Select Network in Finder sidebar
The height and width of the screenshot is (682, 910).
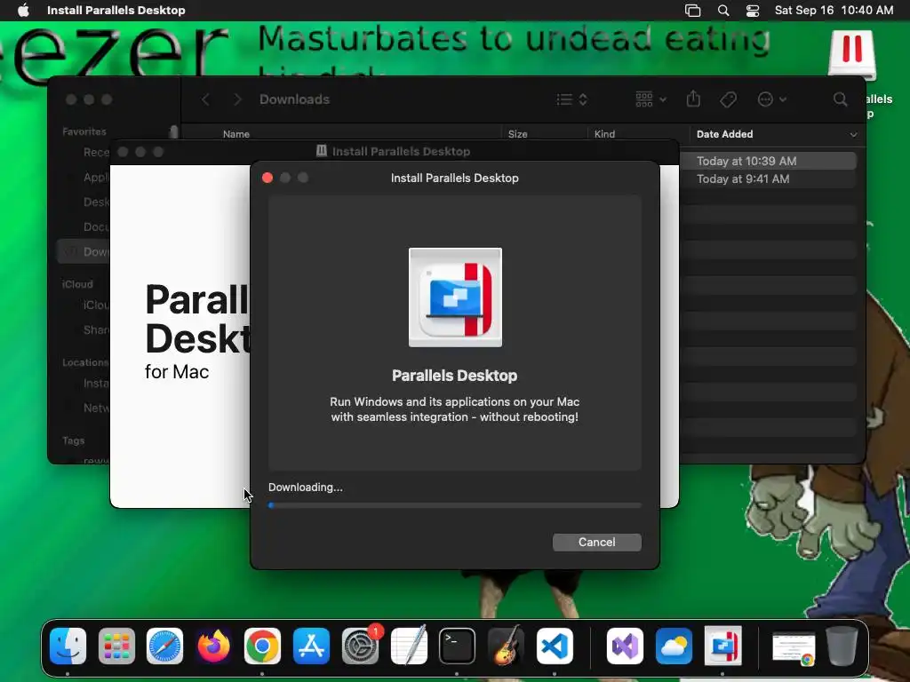96,408
